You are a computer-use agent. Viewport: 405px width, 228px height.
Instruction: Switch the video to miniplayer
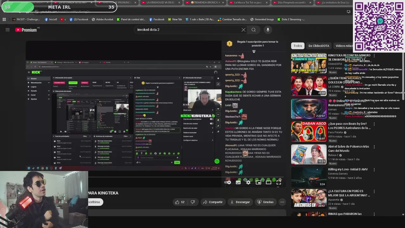tap(259, 182)
